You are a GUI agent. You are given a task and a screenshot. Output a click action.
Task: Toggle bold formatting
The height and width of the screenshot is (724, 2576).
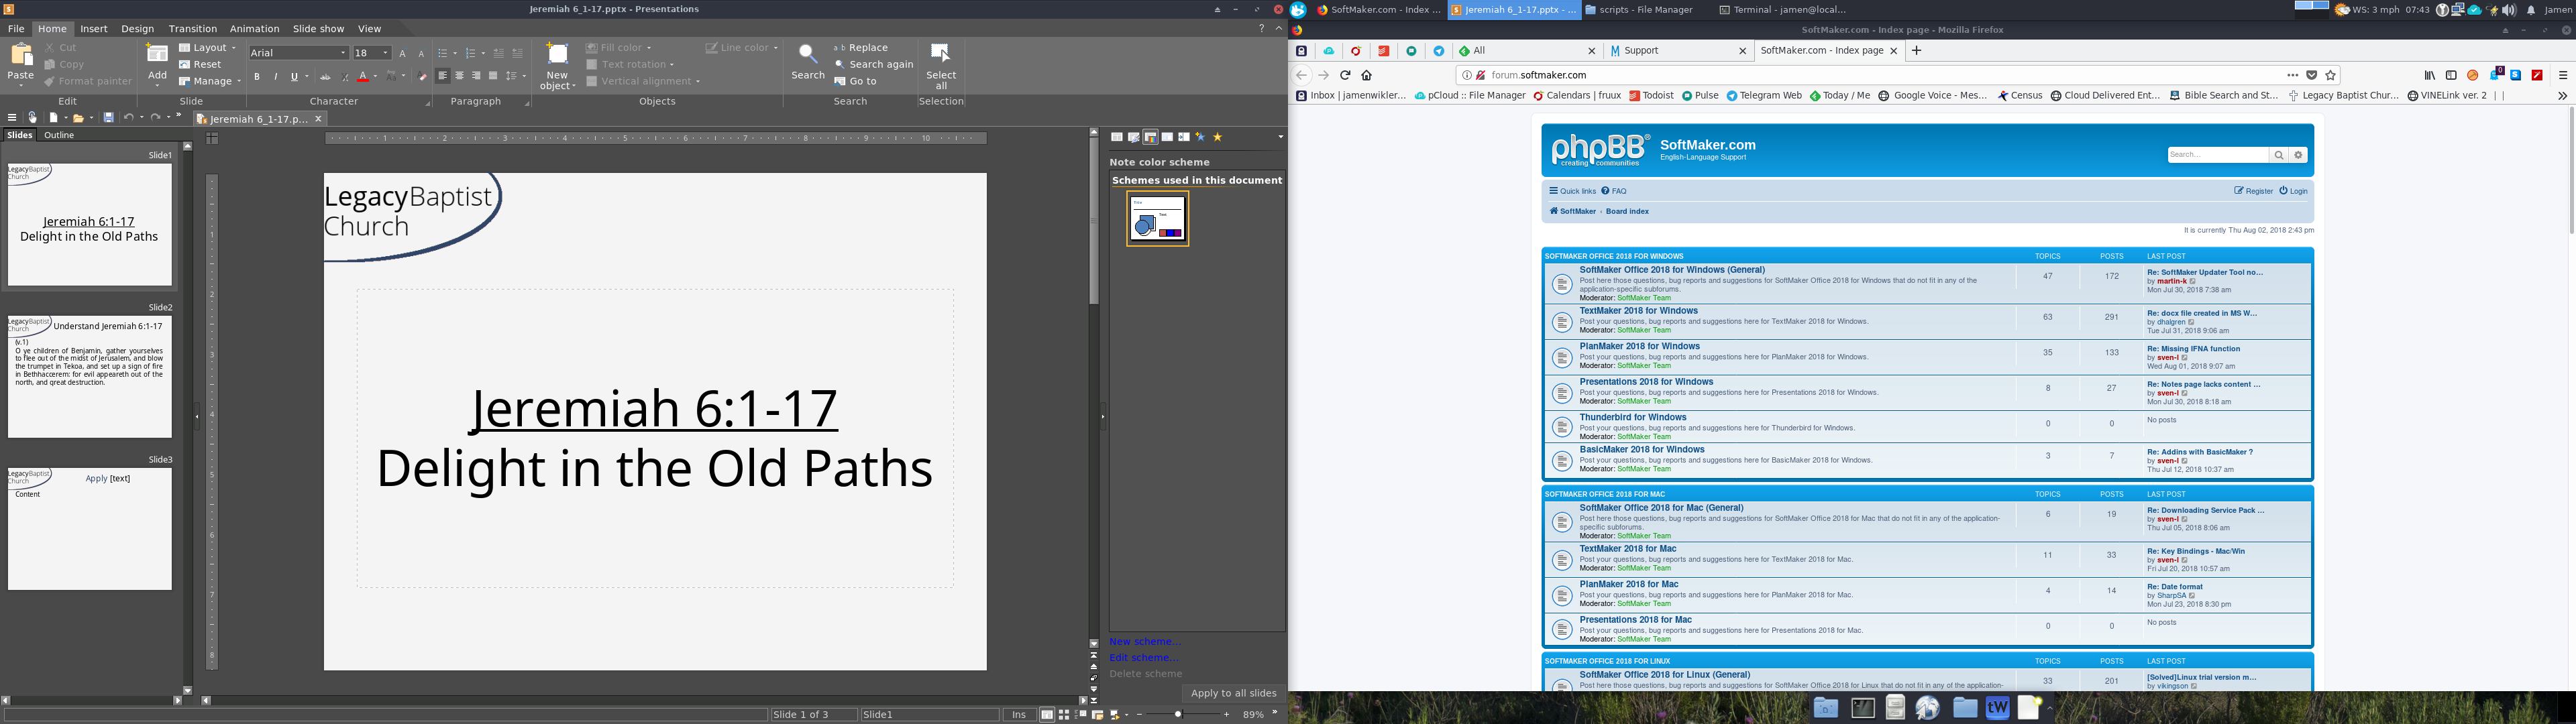[x=257, y=77]
